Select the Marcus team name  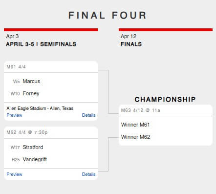pyautogui.click(x=31, y=81)
